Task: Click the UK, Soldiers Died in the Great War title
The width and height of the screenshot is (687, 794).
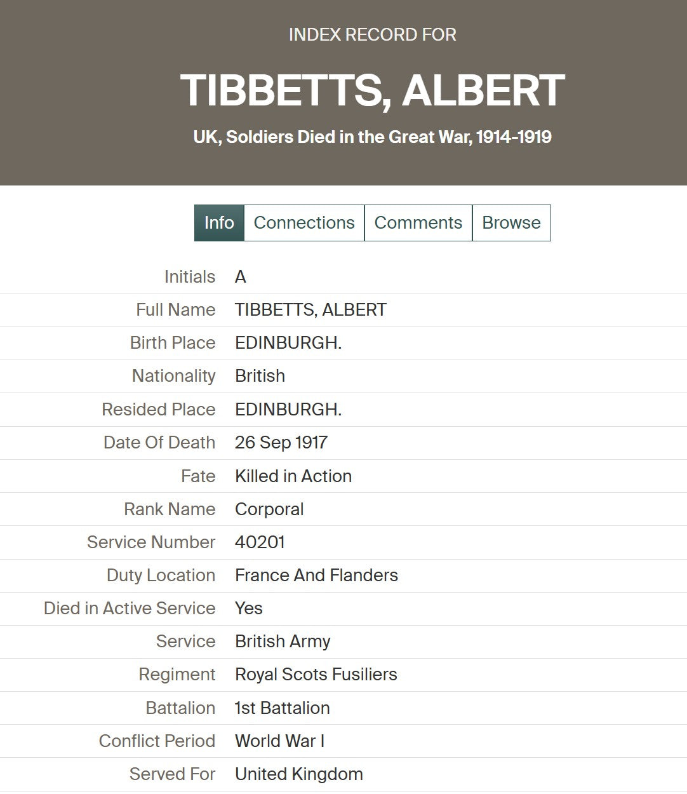Action: pos(372,137)
